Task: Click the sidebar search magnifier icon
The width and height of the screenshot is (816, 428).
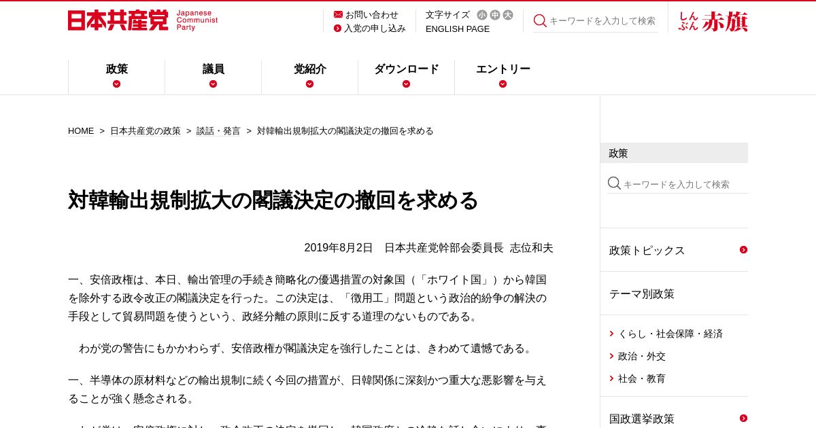Action: [x=614, y=183]
